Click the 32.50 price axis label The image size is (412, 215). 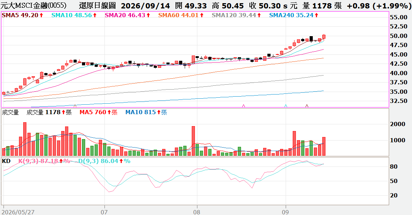point(399,101)
